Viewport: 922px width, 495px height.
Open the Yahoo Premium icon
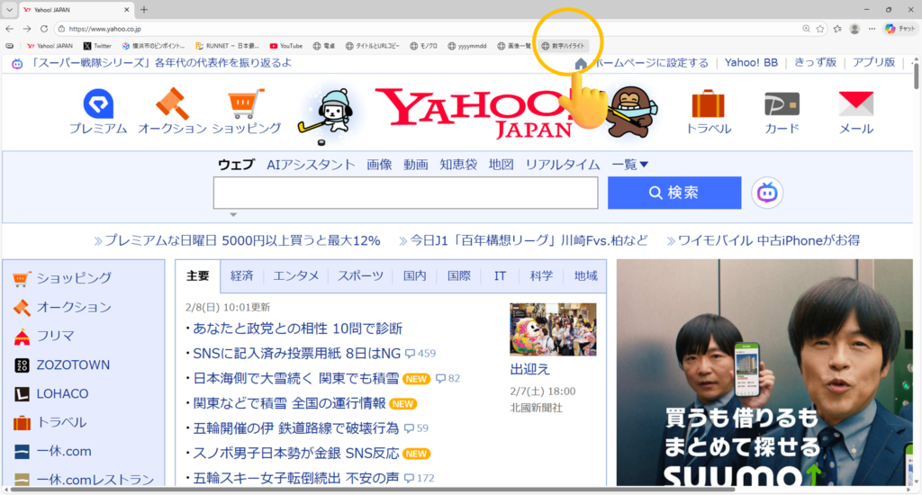pyautogui.click(x=98, y=105)
